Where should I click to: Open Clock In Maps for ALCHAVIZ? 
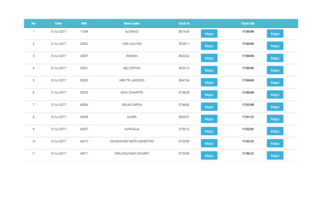pyautogui.click(x=209, y=34)
